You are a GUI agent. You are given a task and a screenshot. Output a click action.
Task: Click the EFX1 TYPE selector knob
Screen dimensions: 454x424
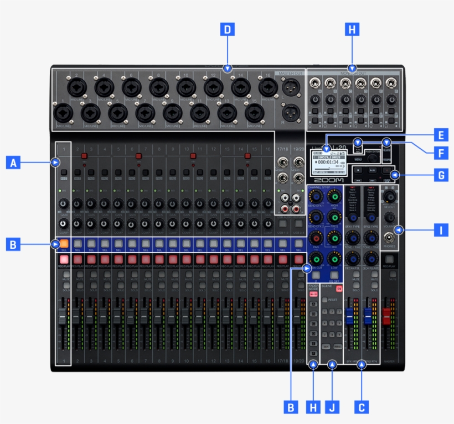coord(353,217)
